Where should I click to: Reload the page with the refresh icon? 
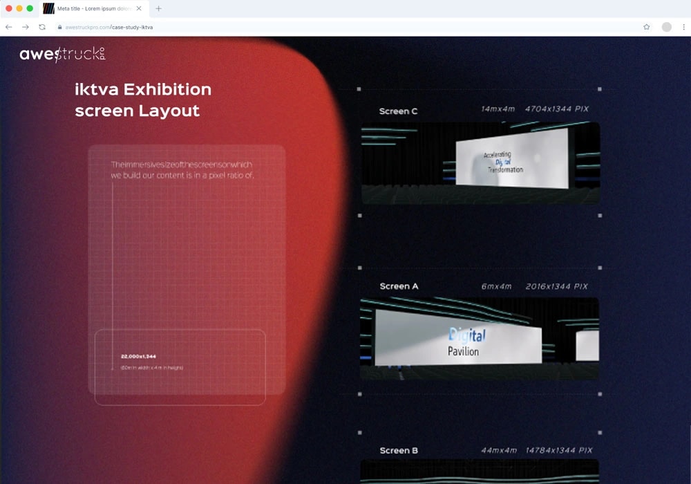[x=42, y=27]
